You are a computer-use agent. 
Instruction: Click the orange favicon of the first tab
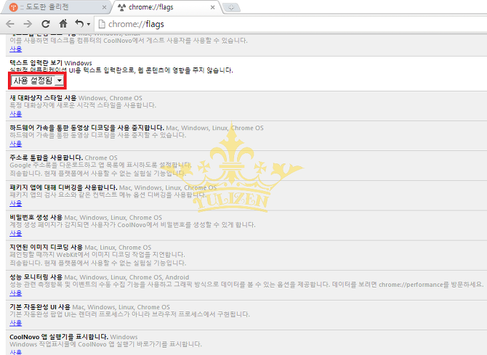tap(13, 7)
